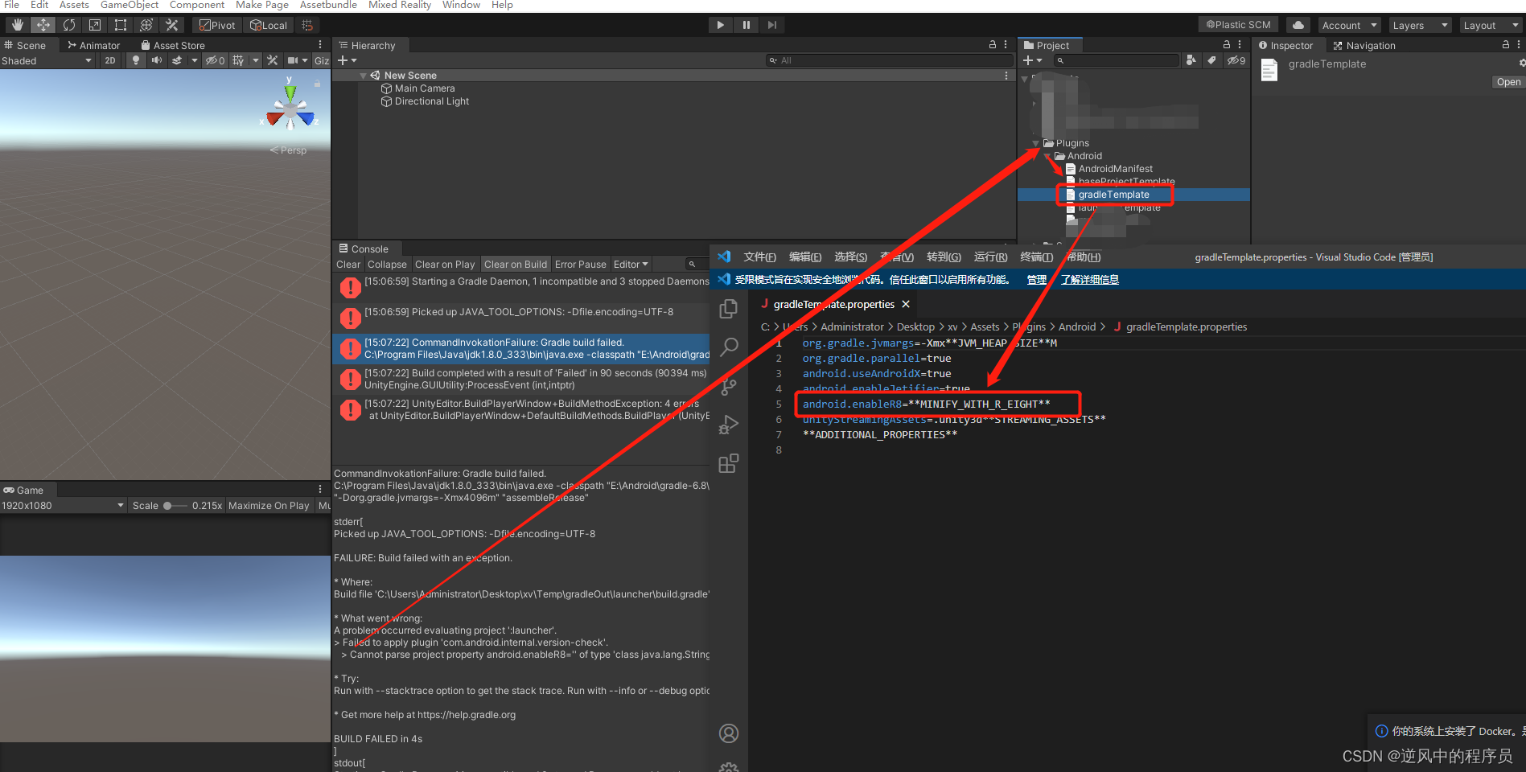Image resolution: width=1526 pixels, height=772 pixels.
Task: Select the Rotate tool
Action: [x=69, y=25]
